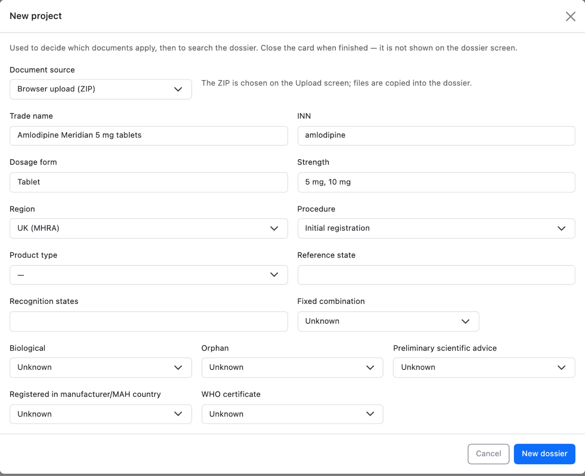Edit the INN field containing amlodipine
Viewport: 585px width, 476px height.
(436, 136)
